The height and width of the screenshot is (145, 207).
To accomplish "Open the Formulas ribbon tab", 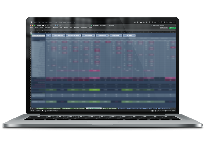I will pyautogui.click(x=55, y=28).
